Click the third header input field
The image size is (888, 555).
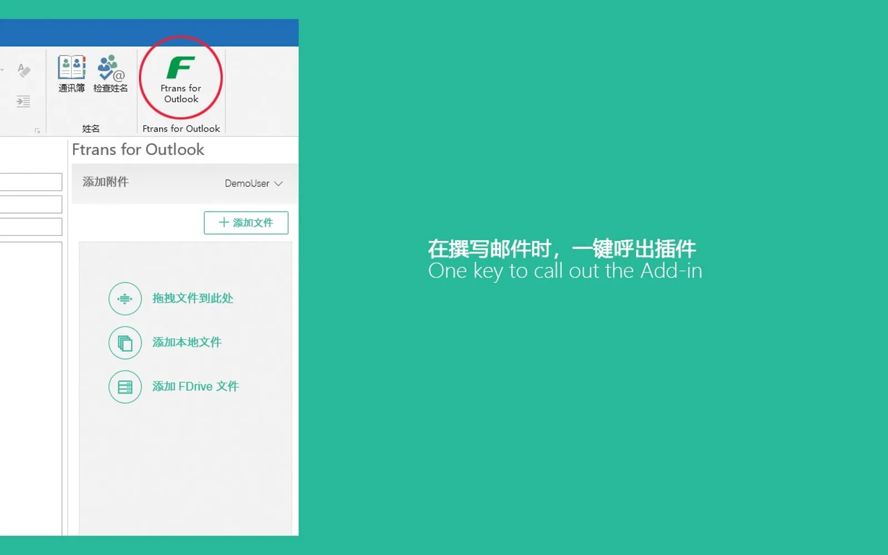[31, 226]
